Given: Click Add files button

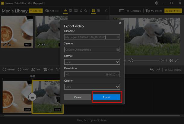Looking at the screenshot, I should (x=36, y=11).
